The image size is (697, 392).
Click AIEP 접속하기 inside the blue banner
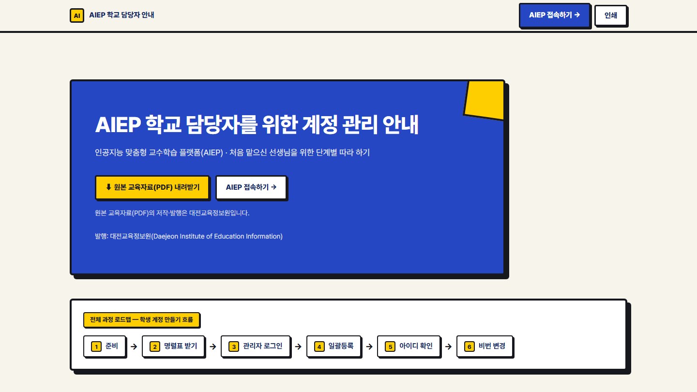click(251, 187)
